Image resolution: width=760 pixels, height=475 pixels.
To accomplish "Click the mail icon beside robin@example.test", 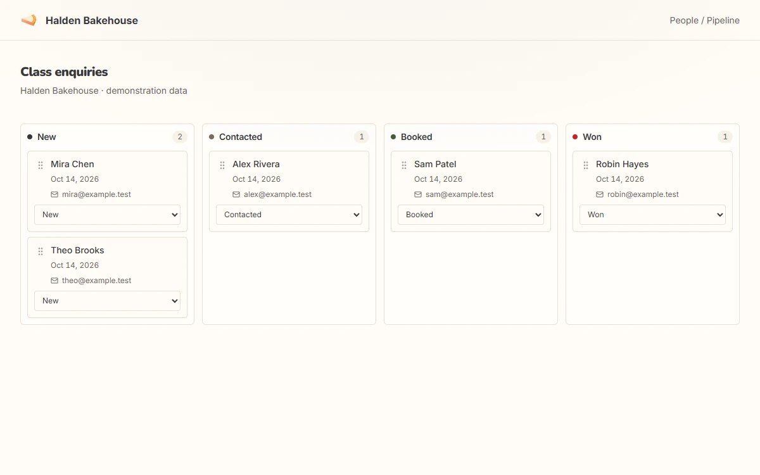I will (x=600, y=194).
